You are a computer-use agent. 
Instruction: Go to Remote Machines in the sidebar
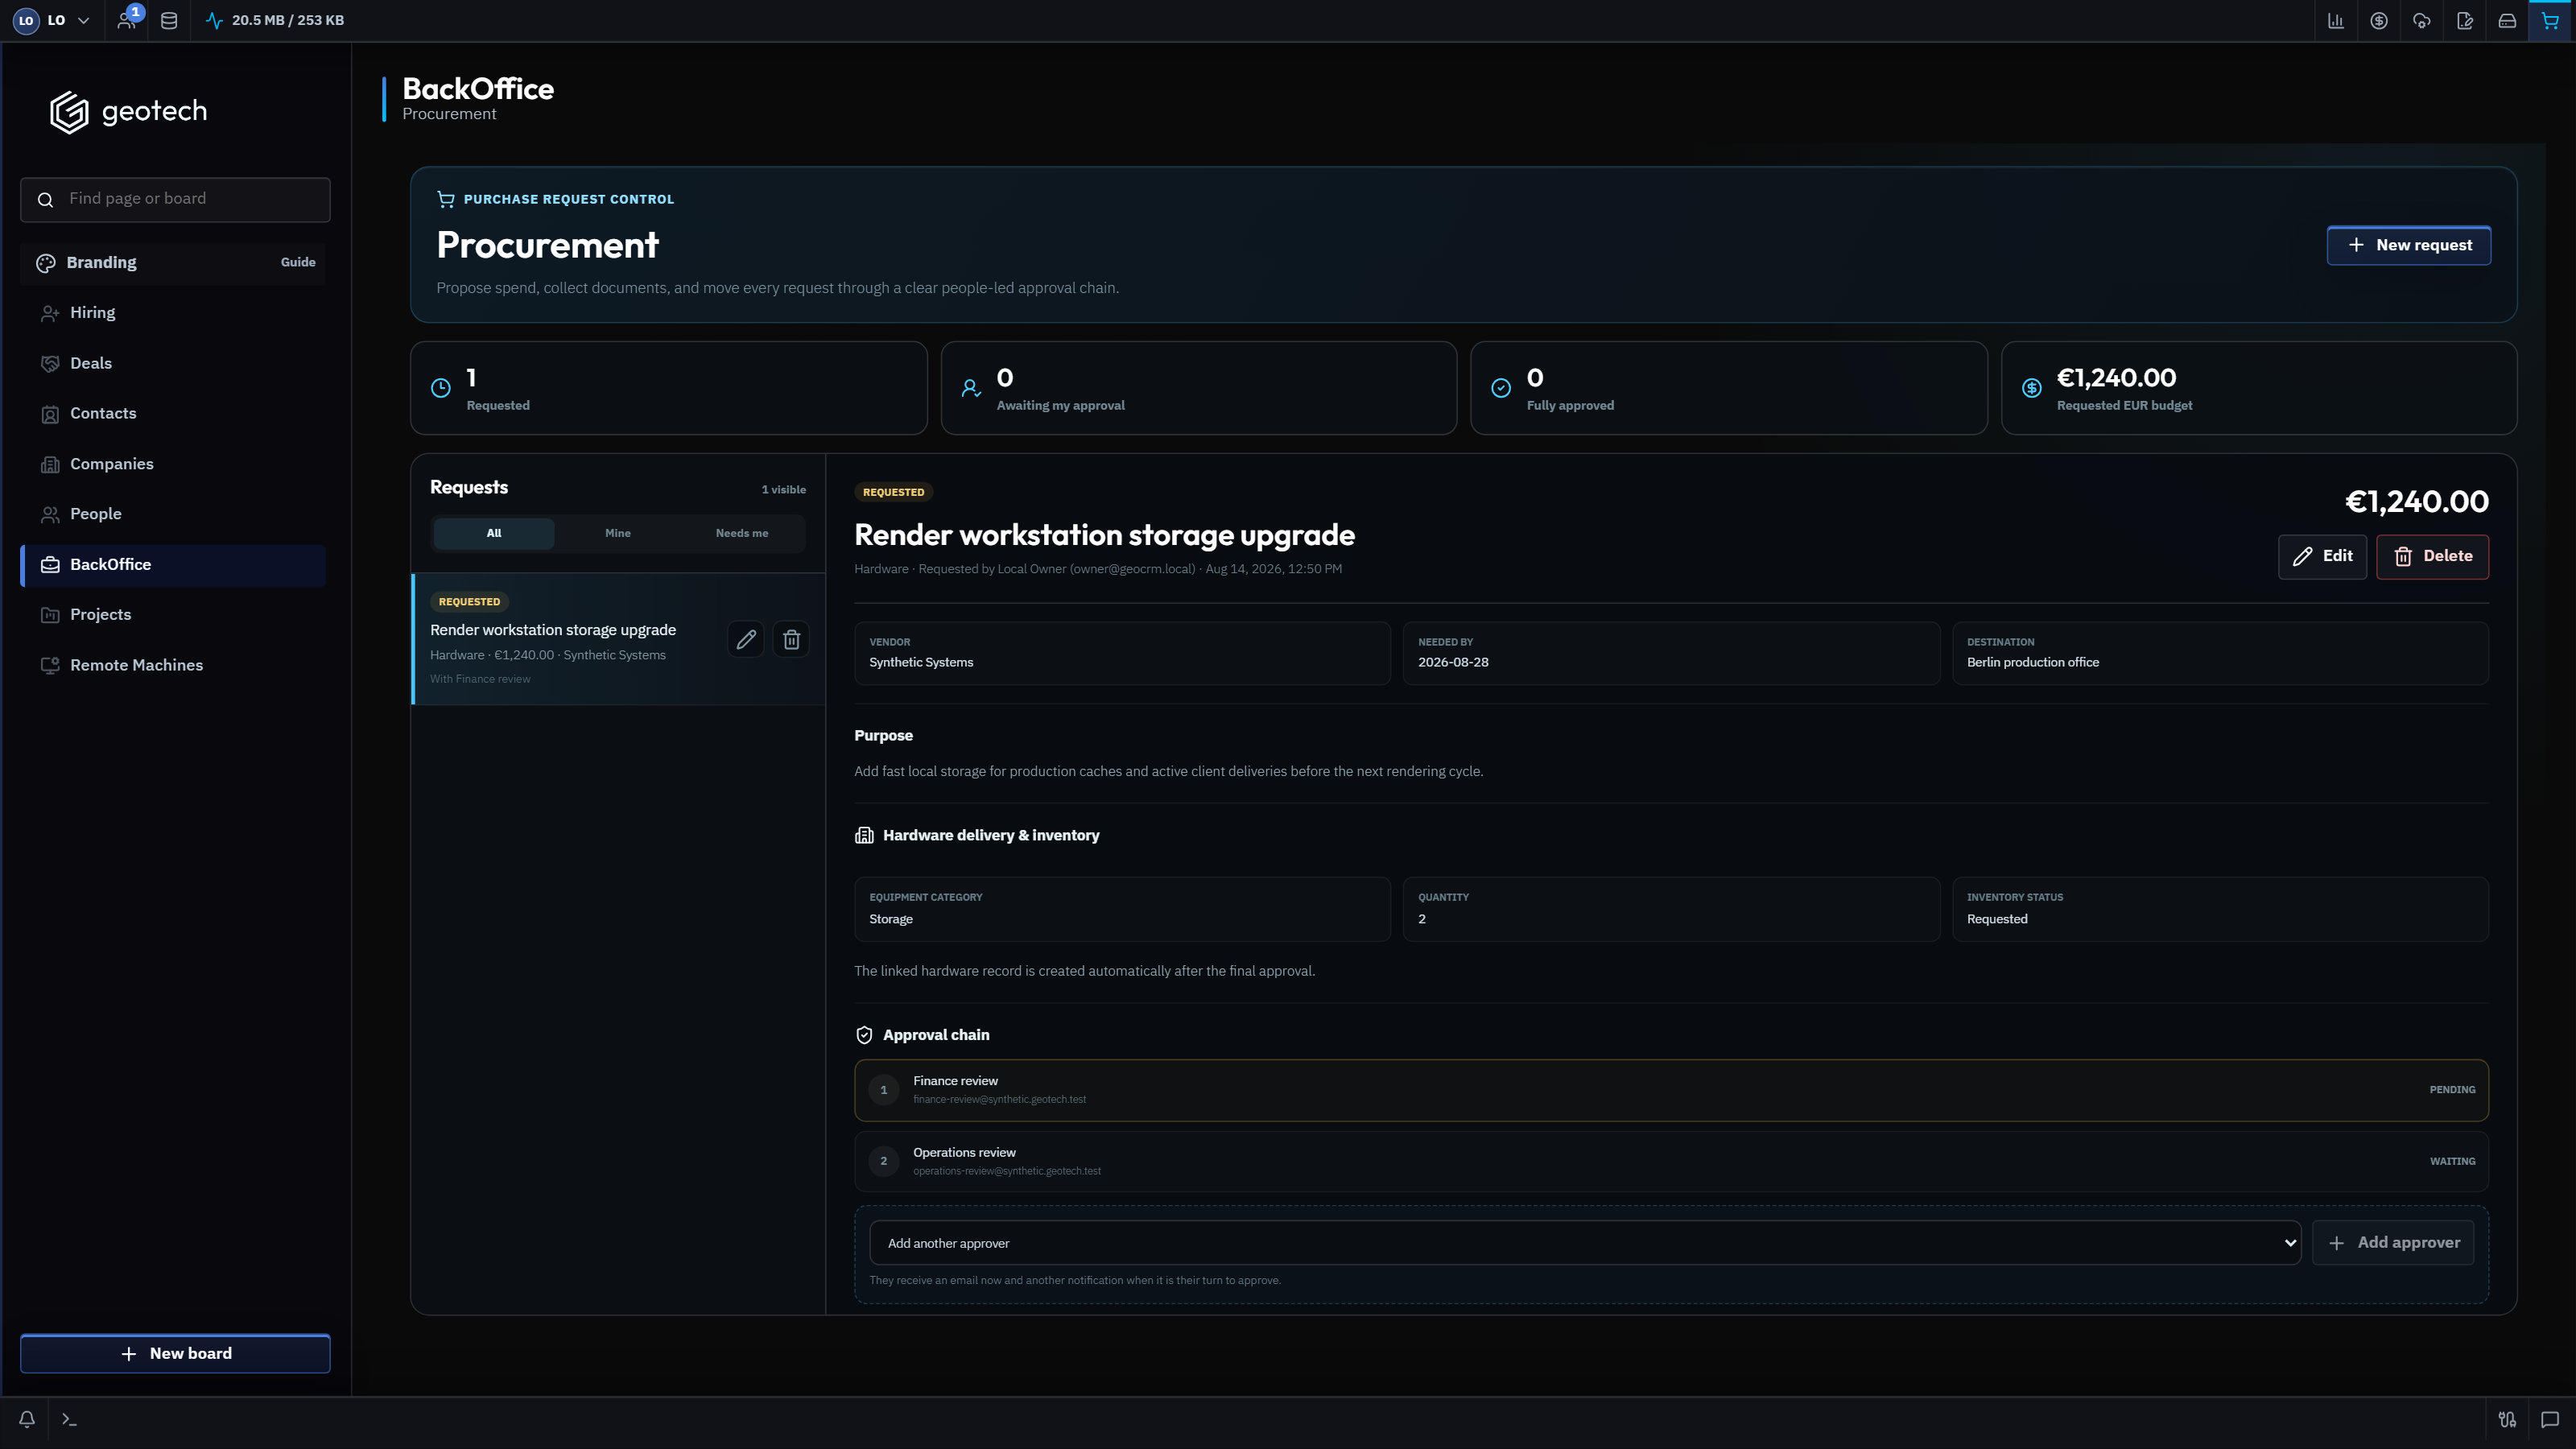[173, 665]
